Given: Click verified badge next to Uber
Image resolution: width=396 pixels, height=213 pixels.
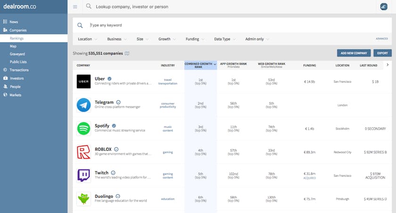Looking at the screenshot, I should pos(109,79).
